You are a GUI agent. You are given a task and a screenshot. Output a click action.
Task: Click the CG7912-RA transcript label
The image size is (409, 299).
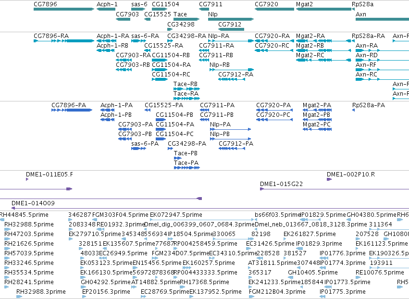[x=236, y=75]
